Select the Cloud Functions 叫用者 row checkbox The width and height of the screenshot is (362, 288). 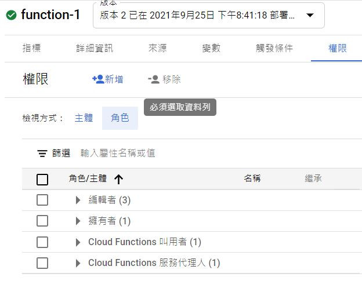point(42,242)
